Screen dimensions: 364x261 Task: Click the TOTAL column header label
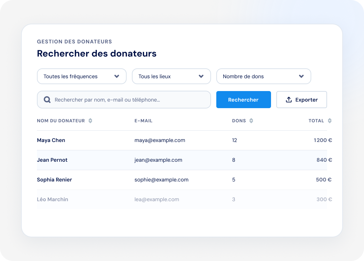(x=316, y=121)
